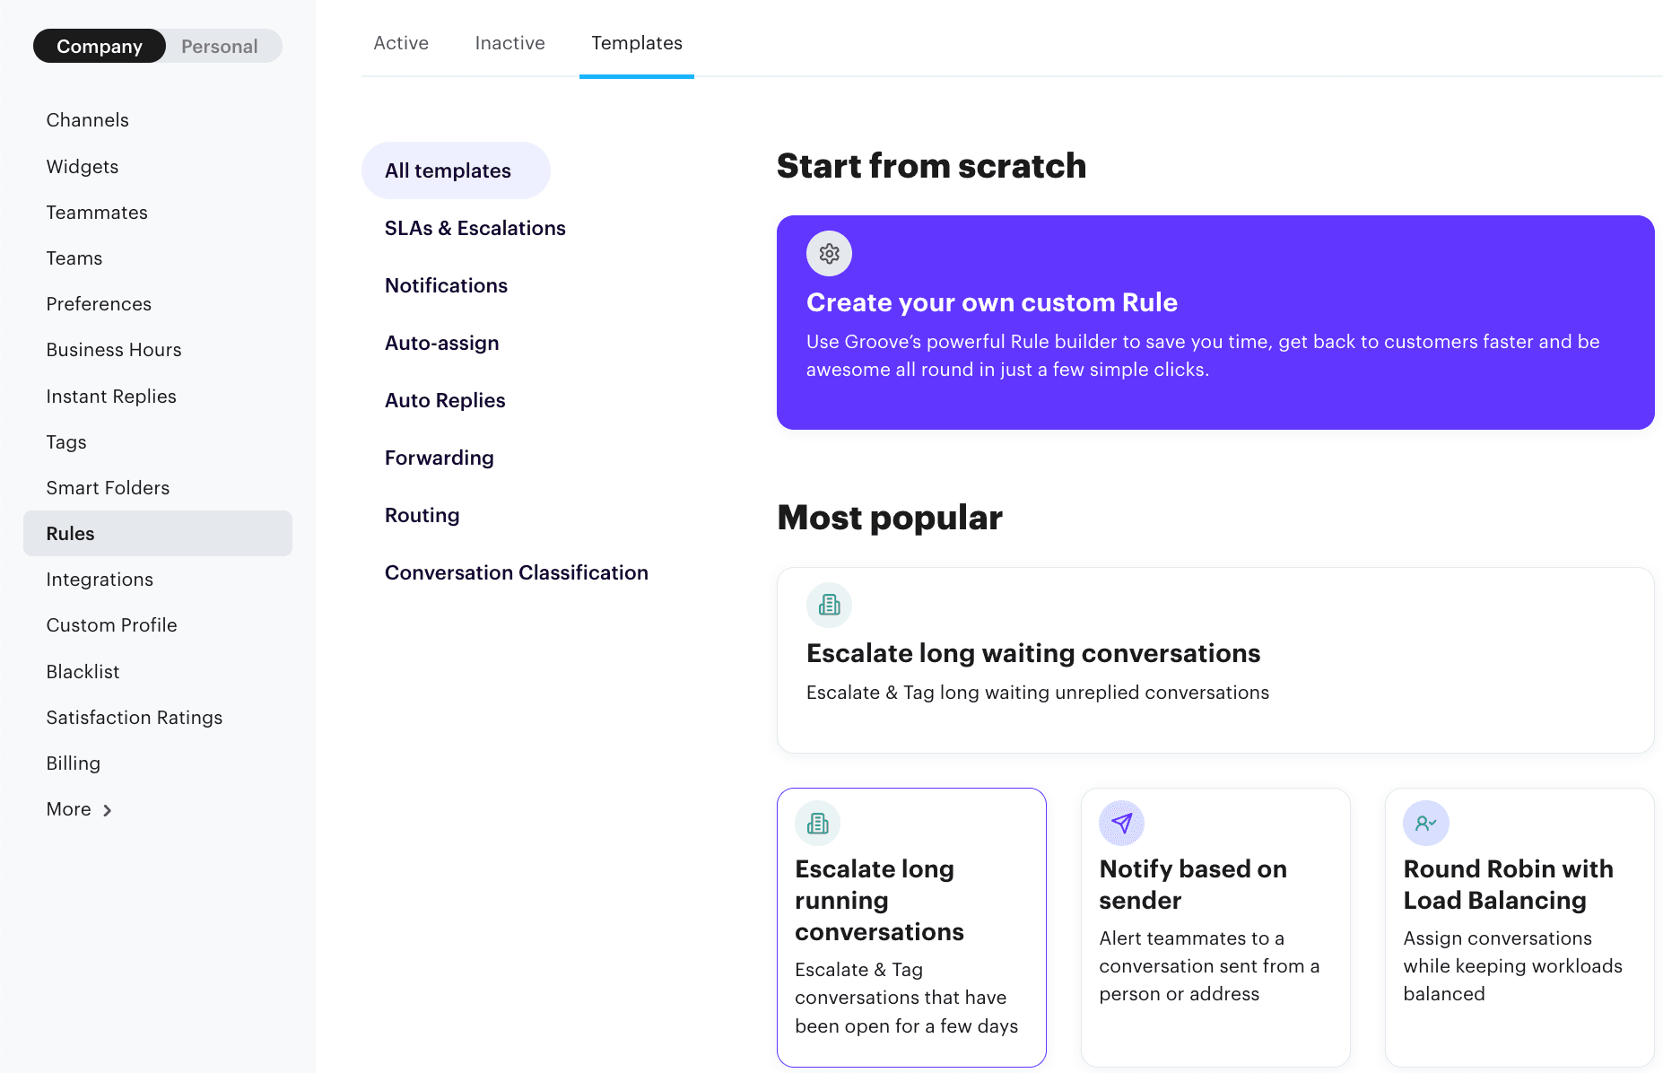Click the escalate long running conversations icon

pyautogui.click(x=817, y=823)
